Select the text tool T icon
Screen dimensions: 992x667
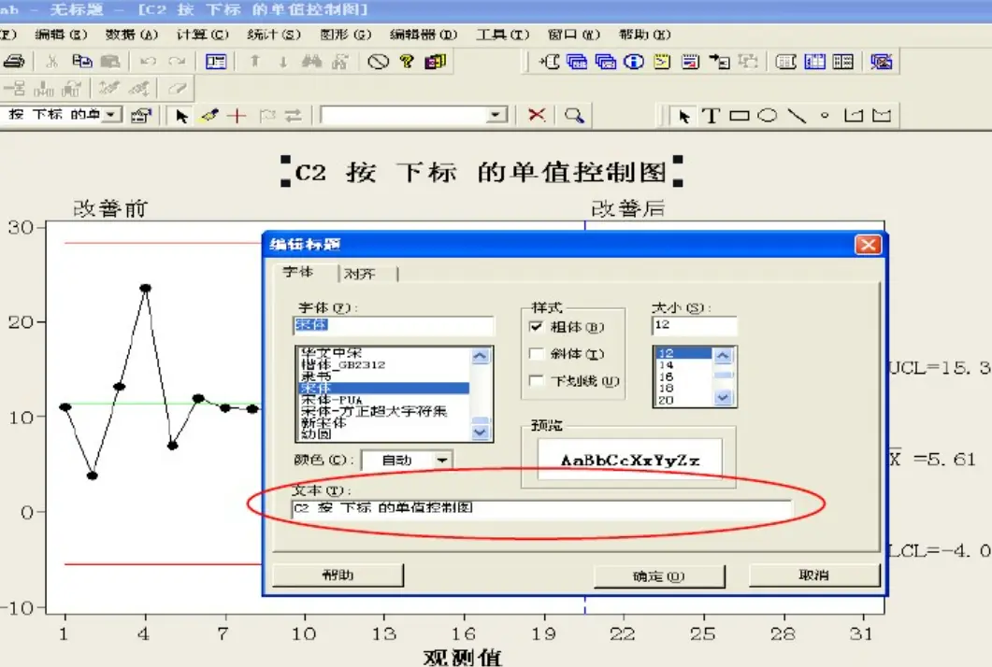click(712, 116)
